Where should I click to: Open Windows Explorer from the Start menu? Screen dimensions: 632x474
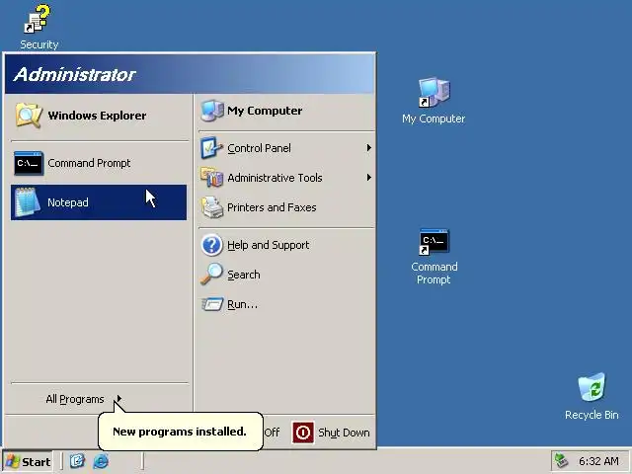point(99,116)
